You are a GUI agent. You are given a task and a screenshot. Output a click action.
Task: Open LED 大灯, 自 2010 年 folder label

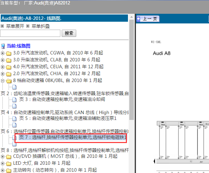coord(42,163)
